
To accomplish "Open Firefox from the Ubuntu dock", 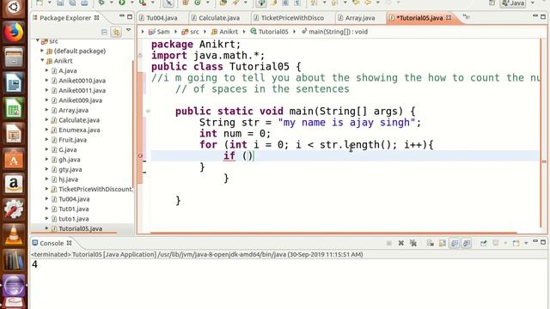I will (x=14, y=33).
